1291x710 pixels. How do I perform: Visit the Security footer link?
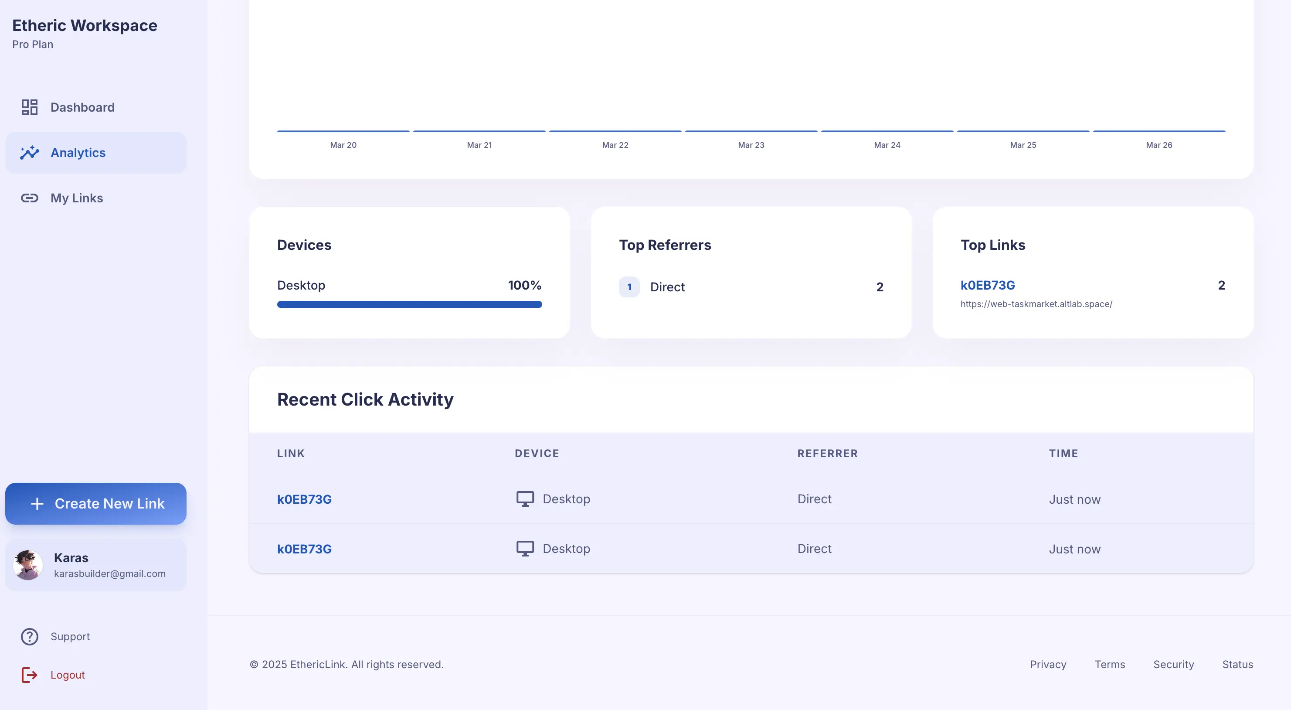tap(1173, 664)
